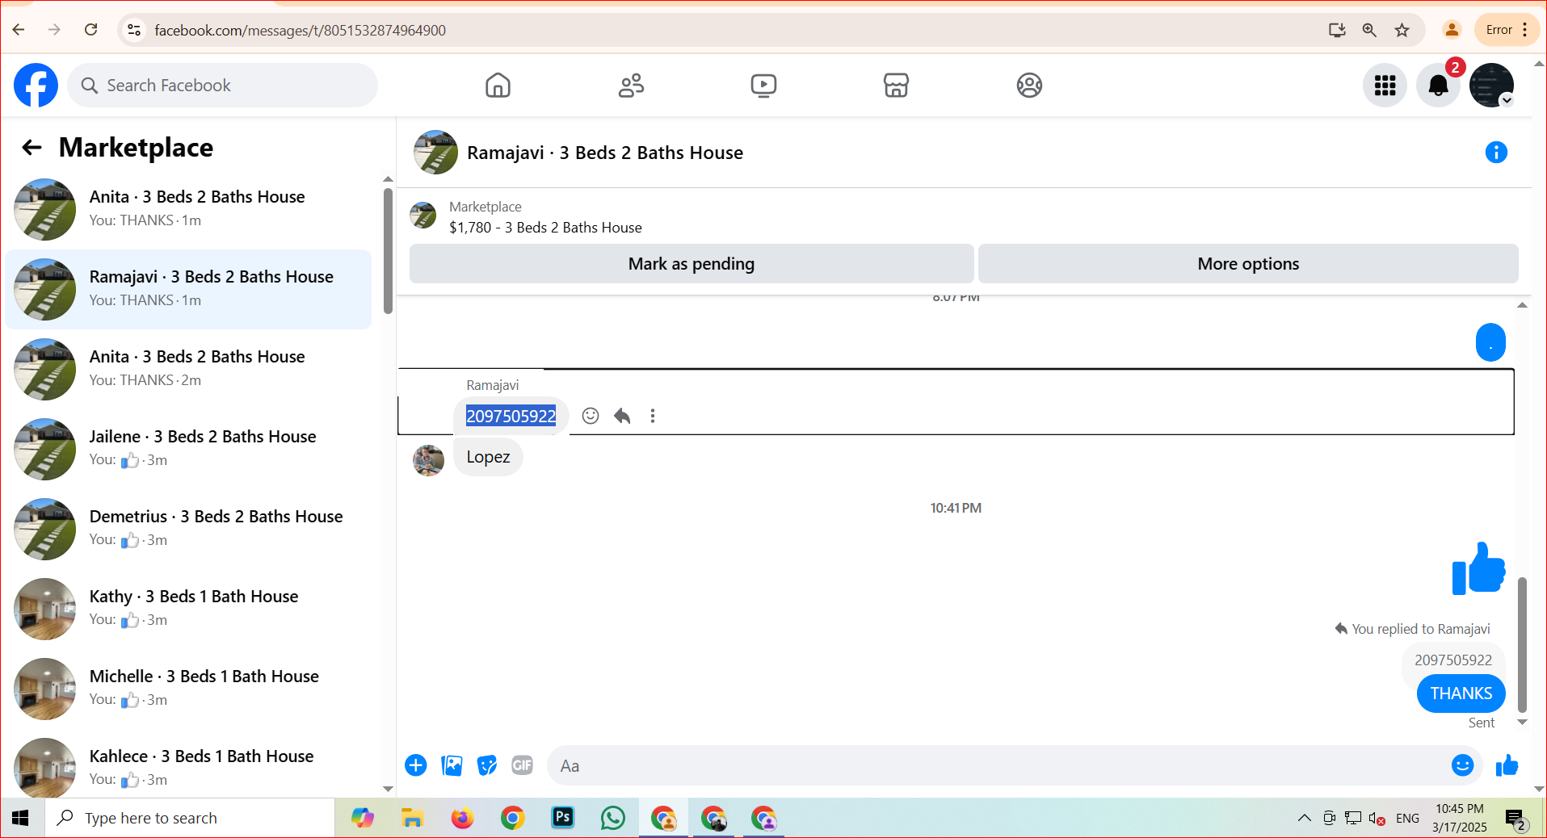Click the chat messages scrollbar
1547x838 pixels.
(x=1522, y=644)
